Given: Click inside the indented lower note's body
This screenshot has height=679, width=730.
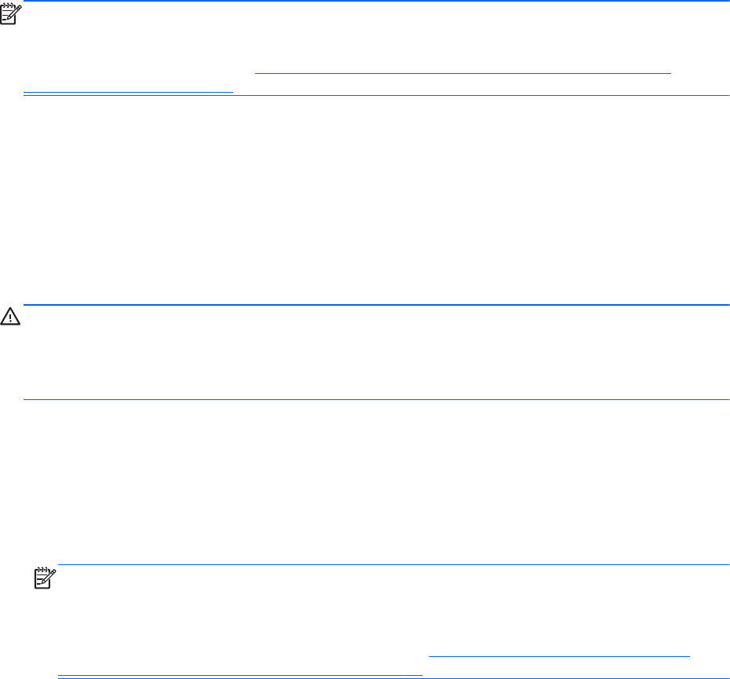Looking at the screenshot, I should 392,613.
